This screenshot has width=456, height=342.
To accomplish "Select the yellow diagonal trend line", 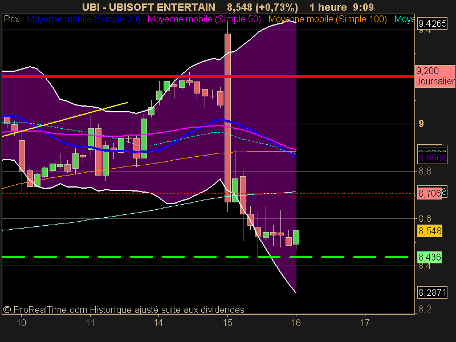I will (x=65, y=119).
